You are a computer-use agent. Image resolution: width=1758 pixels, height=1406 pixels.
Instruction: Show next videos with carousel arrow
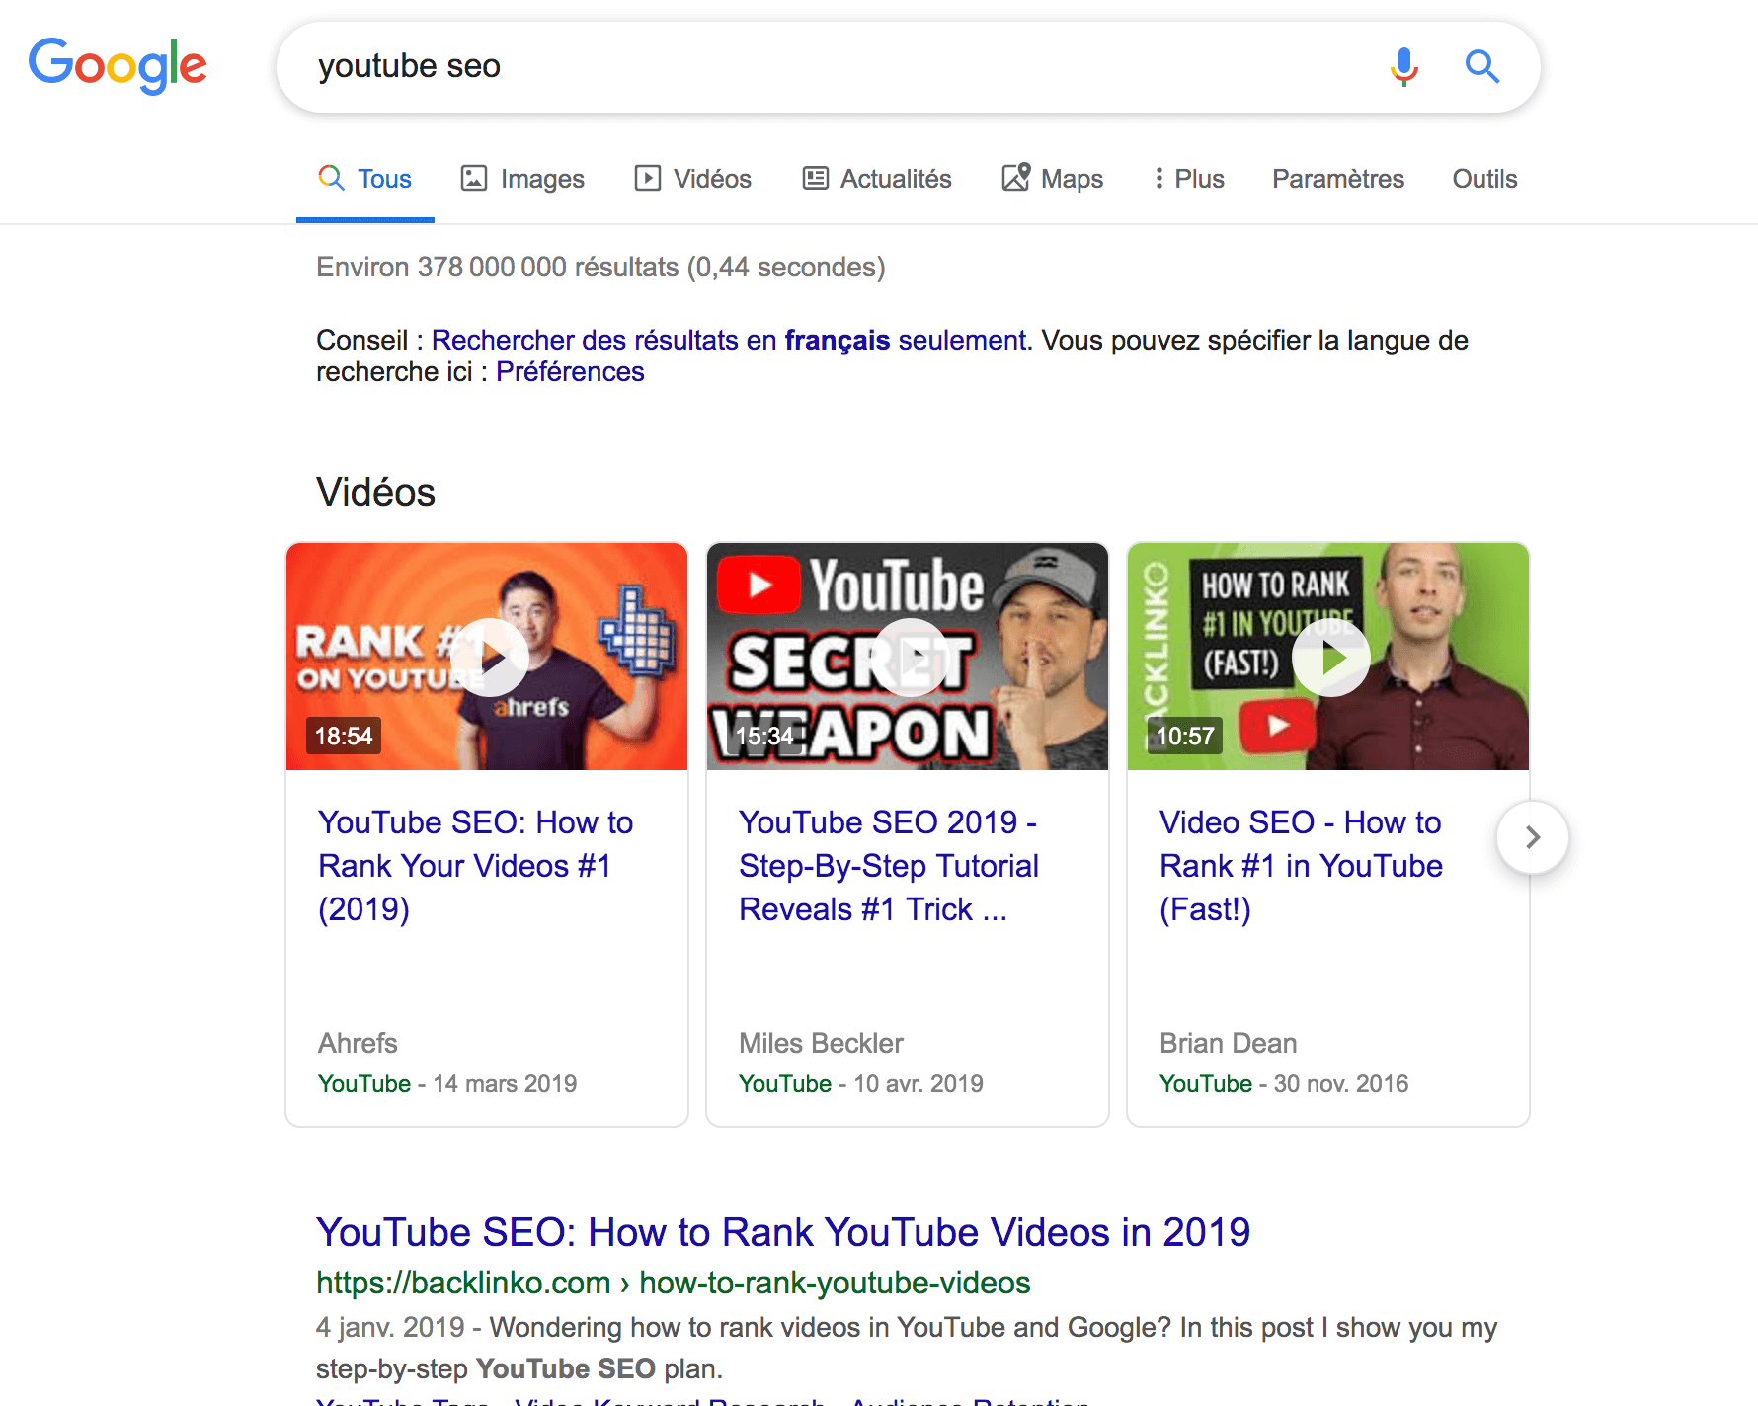point(1533,837)
